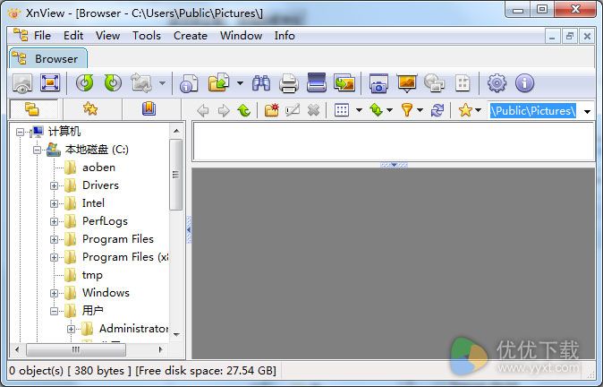
Task: Open the Create menu
Action: point(191,36)
